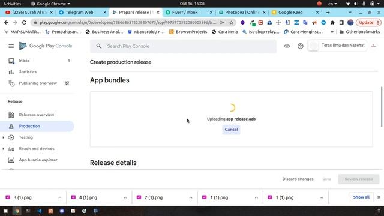Click the Chrome icon in the taskbar
The image size is (384, 216).
point(17,211)
